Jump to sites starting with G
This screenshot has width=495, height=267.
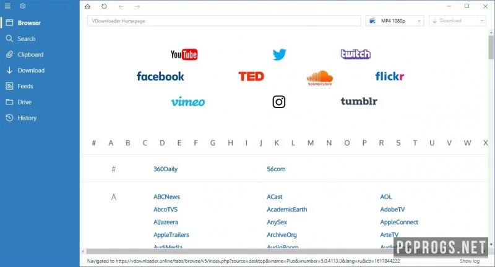213,143
